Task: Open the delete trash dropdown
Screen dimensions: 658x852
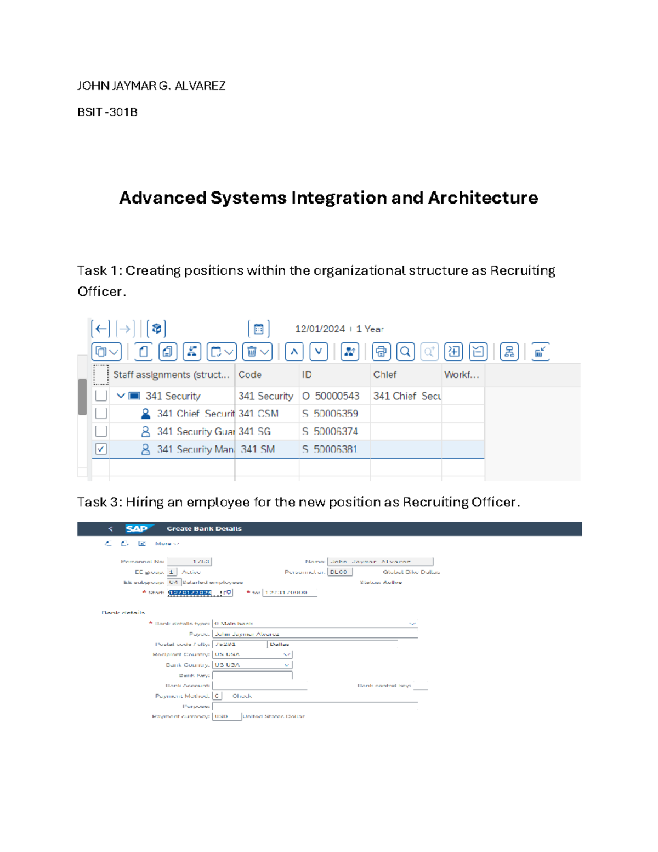Action: click(257, 352)
